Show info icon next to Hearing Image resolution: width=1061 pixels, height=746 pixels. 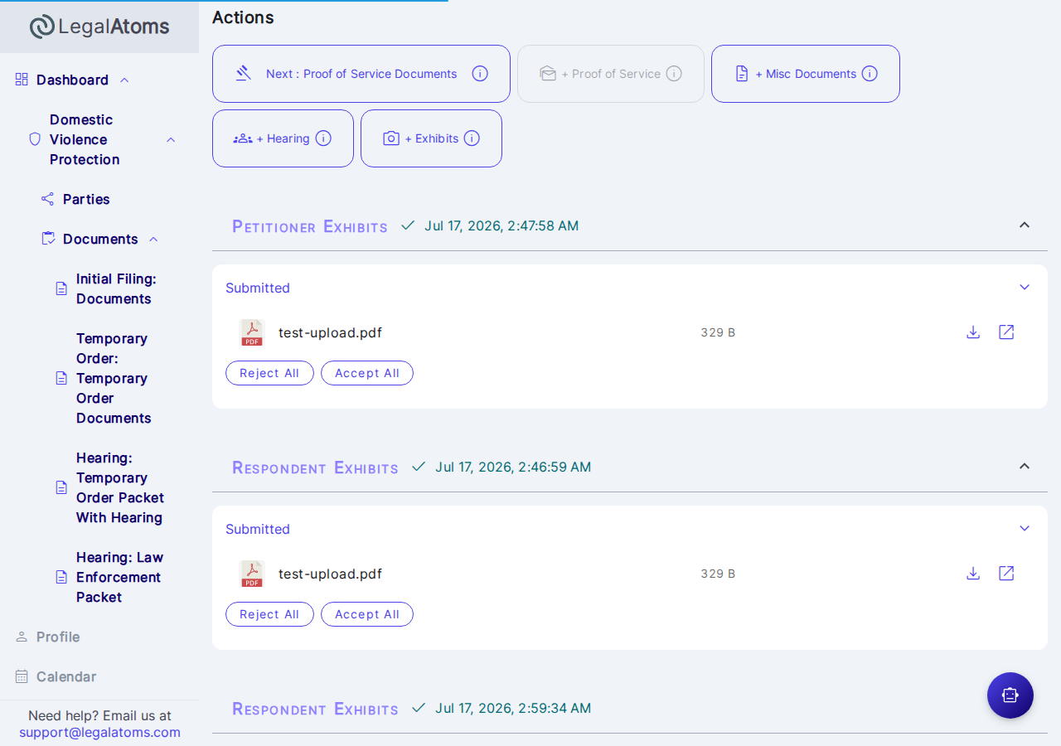click(x=323, y=138)
